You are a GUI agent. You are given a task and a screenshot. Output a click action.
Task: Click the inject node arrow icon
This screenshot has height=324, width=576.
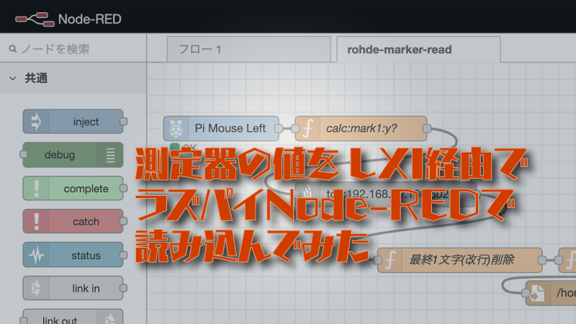[x=36, y=122]
